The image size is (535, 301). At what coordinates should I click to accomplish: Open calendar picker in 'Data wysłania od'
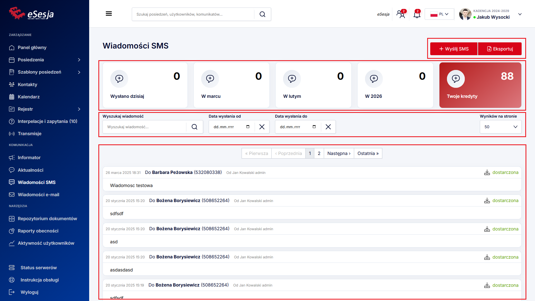[248, 127]
